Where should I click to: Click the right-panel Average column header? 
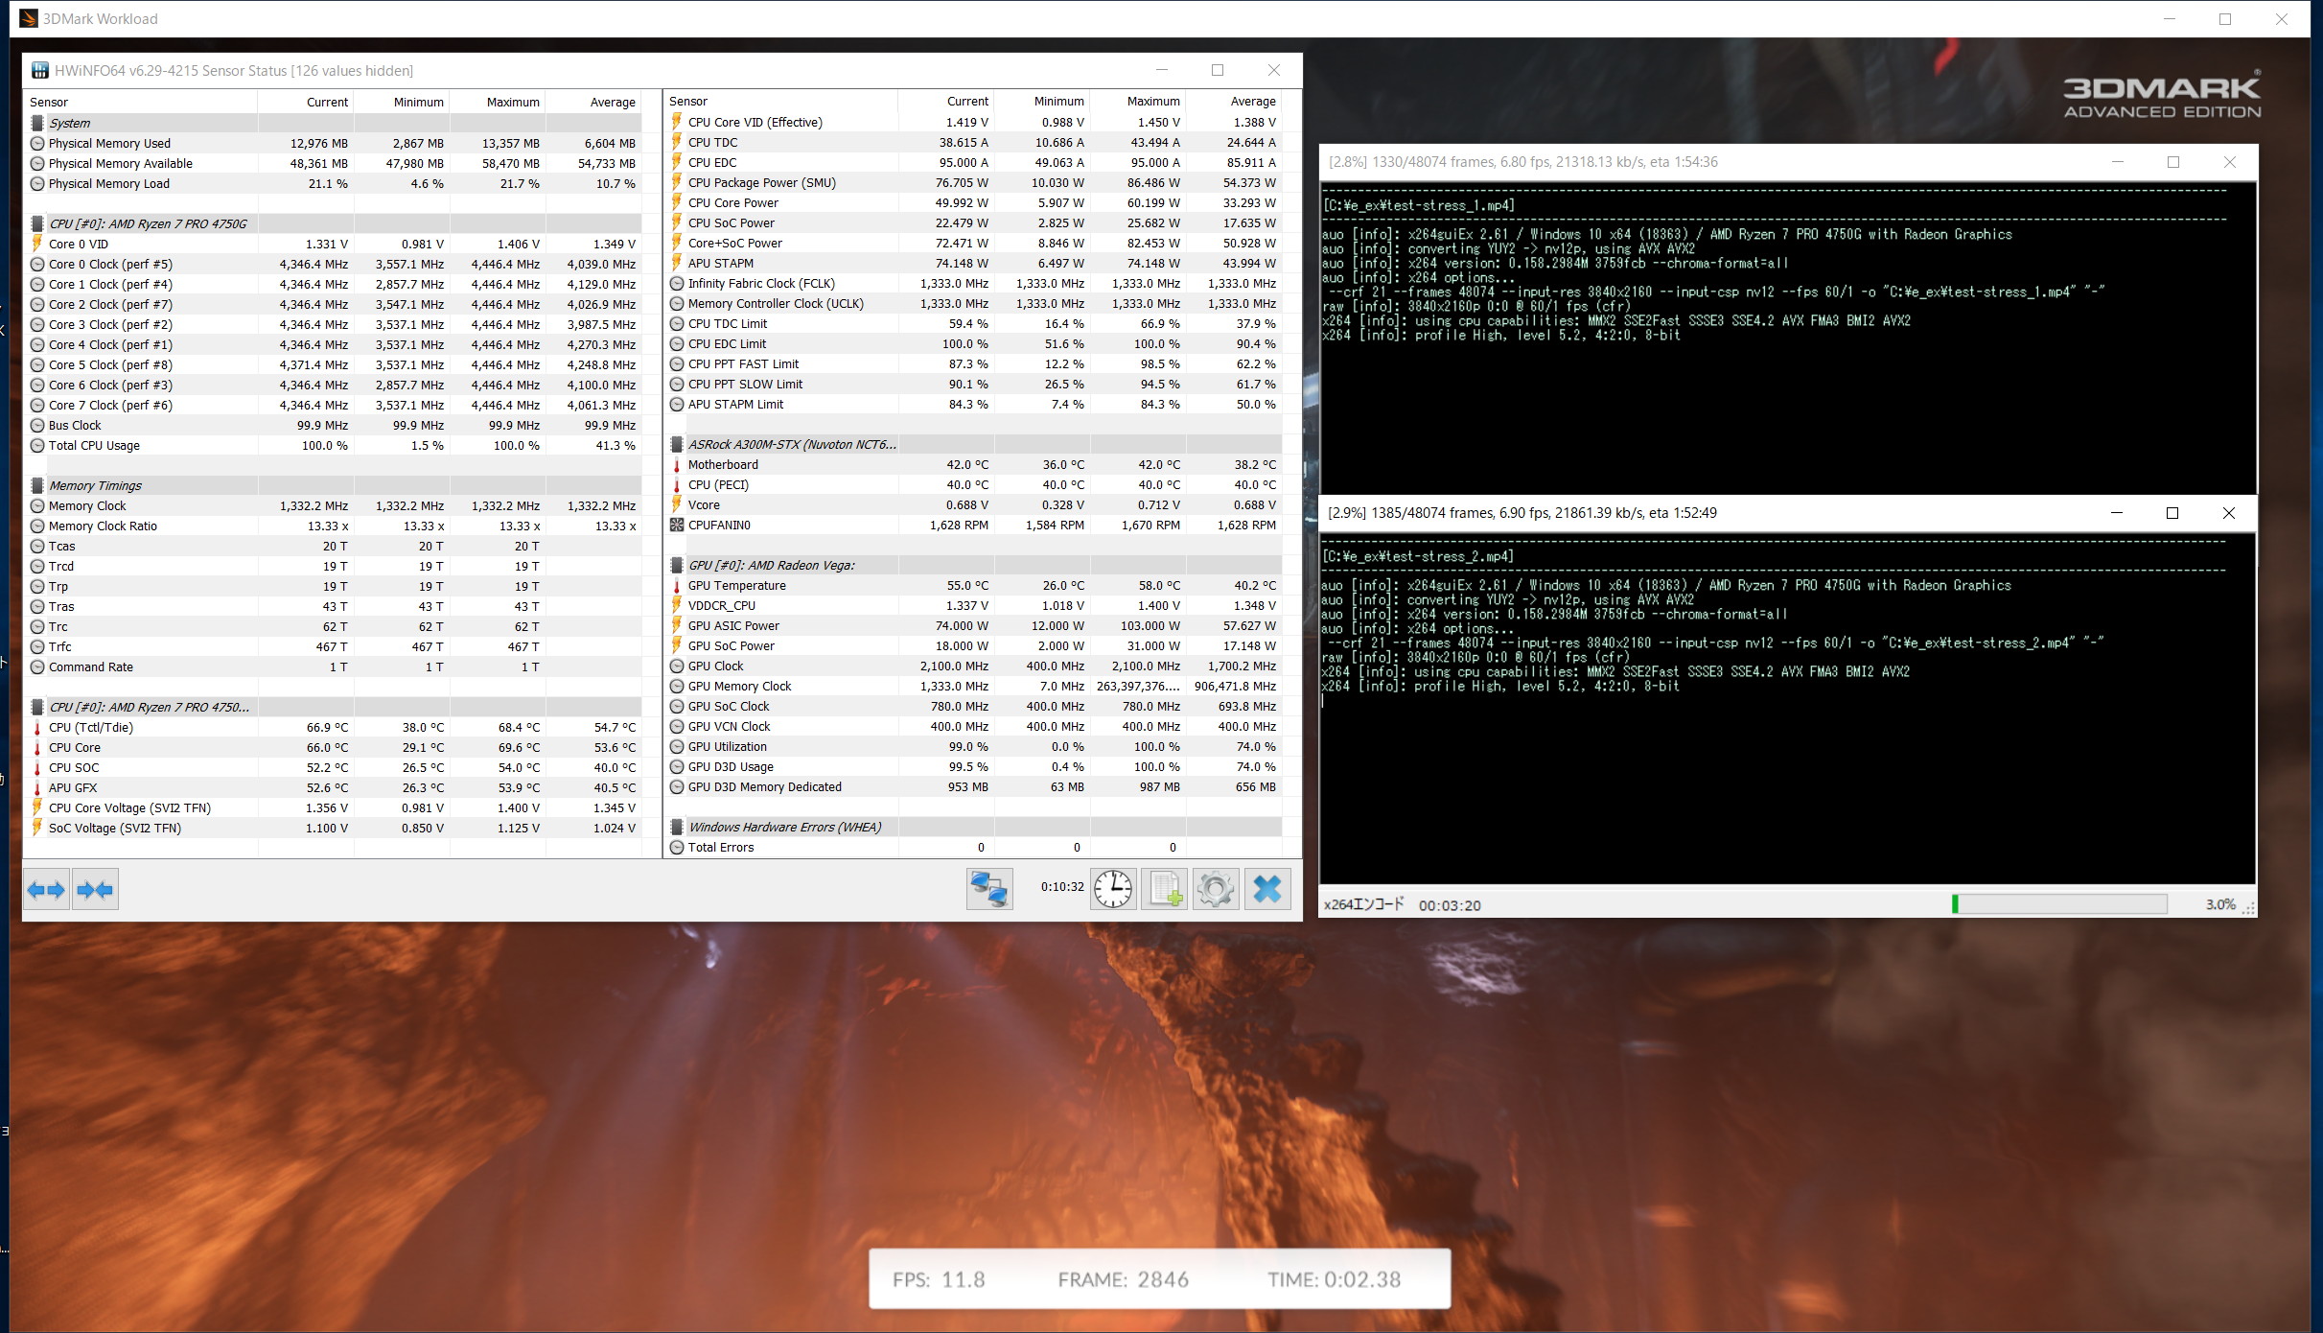pyautogui.click(x=1234, y=101)
